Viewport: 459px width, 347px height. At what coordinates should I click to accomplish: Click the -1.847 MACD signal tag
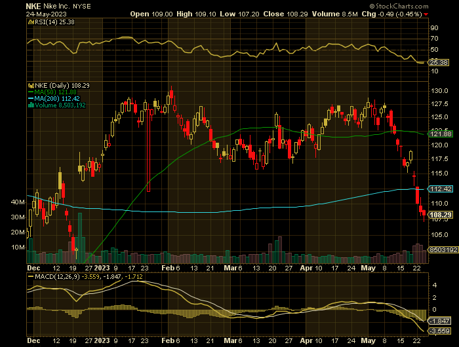pyautogui.click(x=439, y=321)
